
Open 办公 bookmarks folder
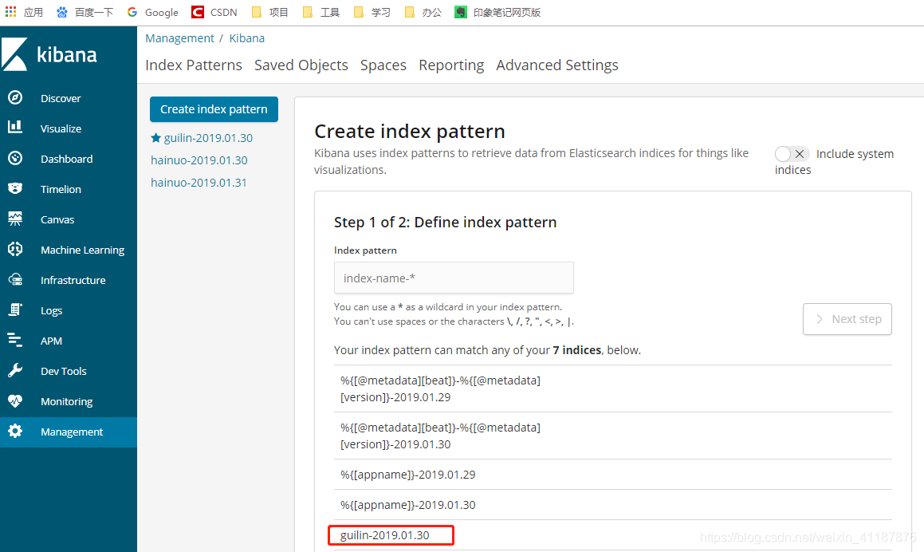click(x=423, y=12)
